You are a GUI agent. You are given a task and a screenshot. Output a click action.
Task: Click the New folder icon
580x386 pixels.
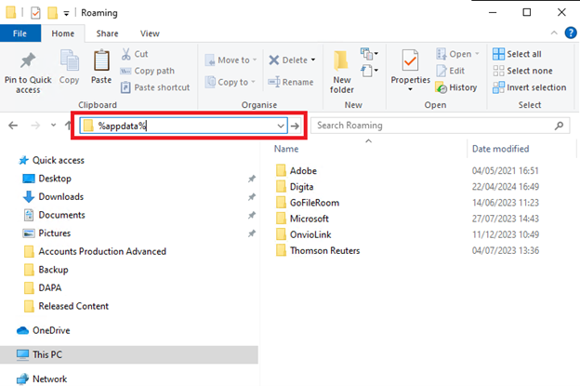click(342, 63)
